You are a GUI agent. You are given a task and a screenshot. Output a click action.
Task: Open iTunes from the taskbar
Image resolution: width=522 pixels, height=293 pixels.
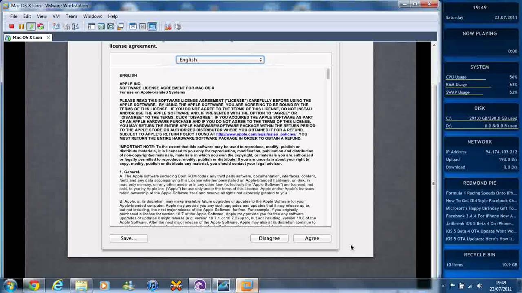pos(152,286)
